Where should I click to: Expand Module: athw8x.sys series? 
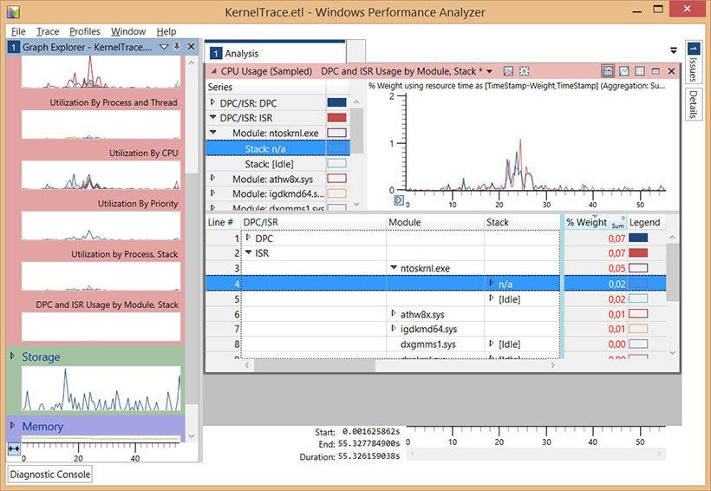click(212, 178)
